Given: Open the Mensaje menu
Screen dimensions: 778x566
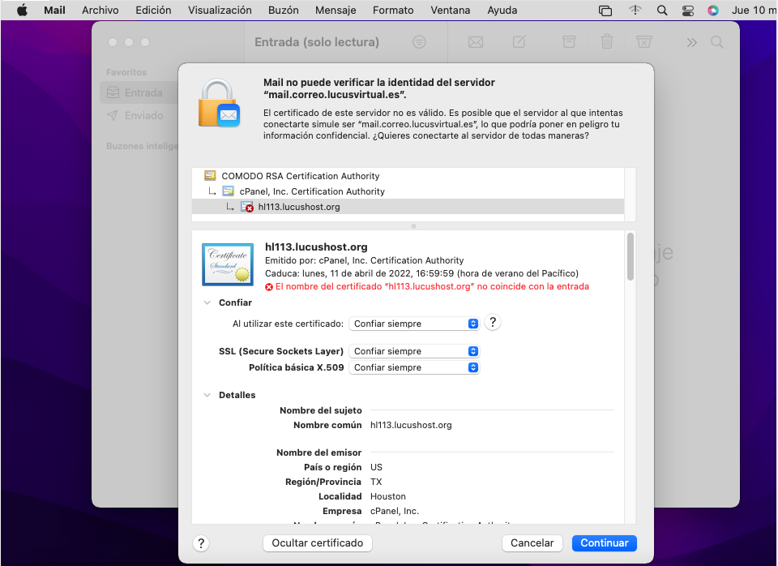Looking at the screenshot, I should click(x=336, y=10).
